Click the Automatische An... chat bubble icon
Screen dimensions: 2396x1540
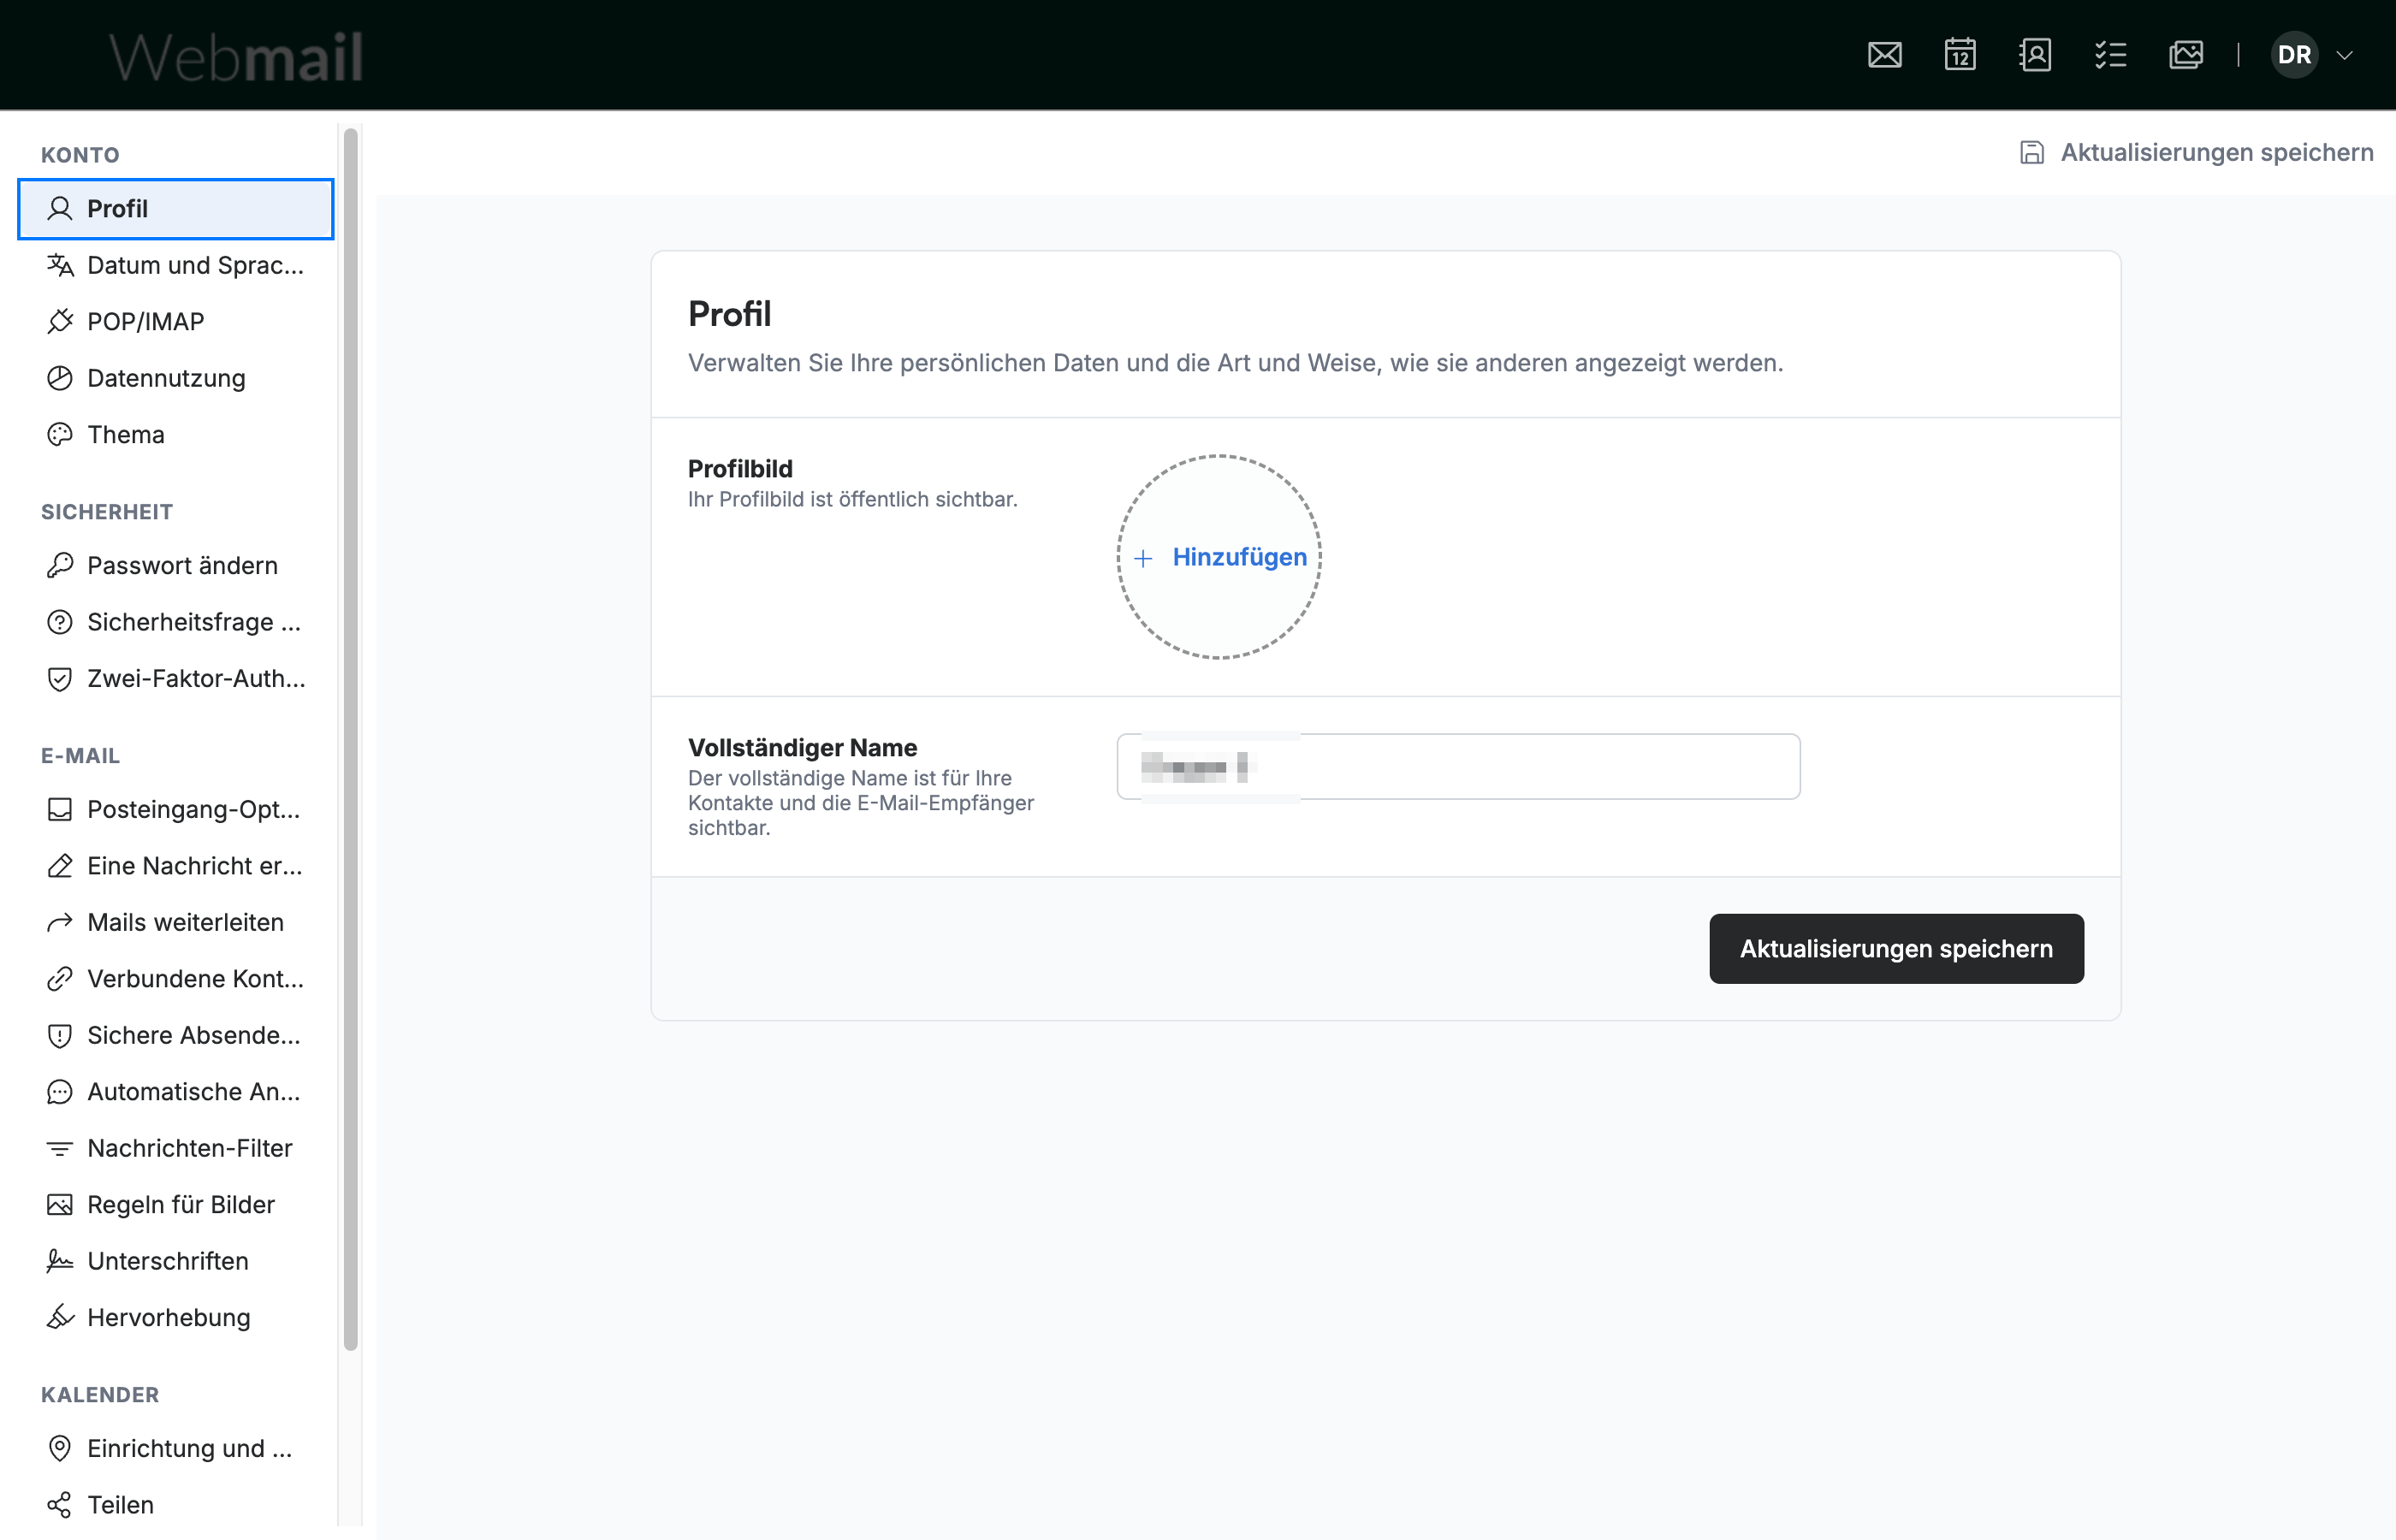(x=60, y=1091)
